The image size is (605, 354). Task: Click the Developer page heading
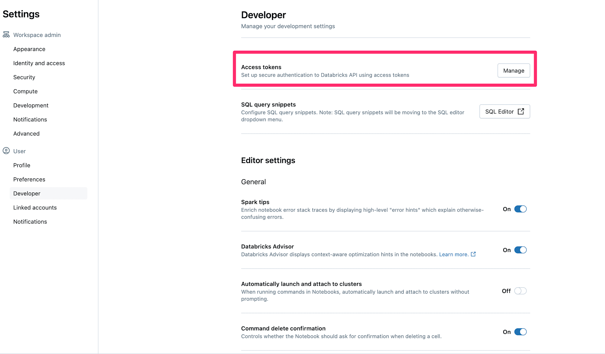coord(263,15)
